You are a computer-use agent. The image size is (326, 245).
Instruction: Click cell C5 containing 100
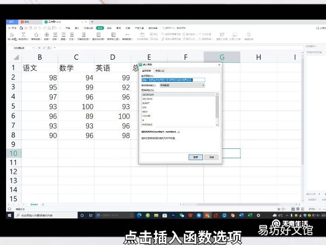tap(76, 106)
